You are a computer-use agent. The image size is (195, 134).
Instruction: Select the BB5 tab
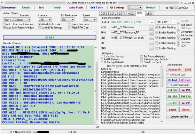140,13
